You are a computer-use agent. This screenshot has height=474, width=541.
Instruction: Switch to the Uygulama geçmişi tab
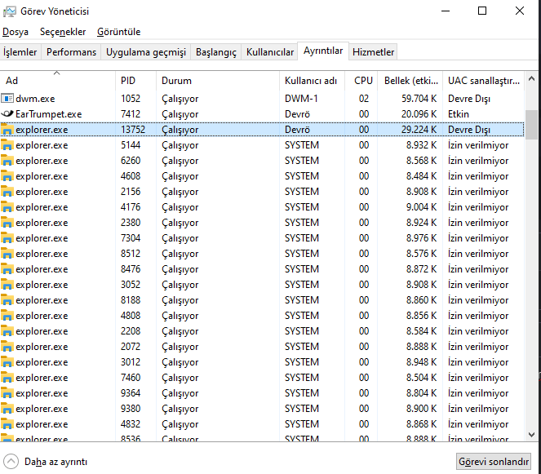(145, 52)
